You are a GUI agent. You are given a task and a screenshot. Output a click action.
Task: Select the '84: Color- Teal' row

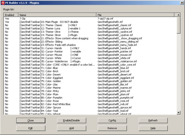90,111
